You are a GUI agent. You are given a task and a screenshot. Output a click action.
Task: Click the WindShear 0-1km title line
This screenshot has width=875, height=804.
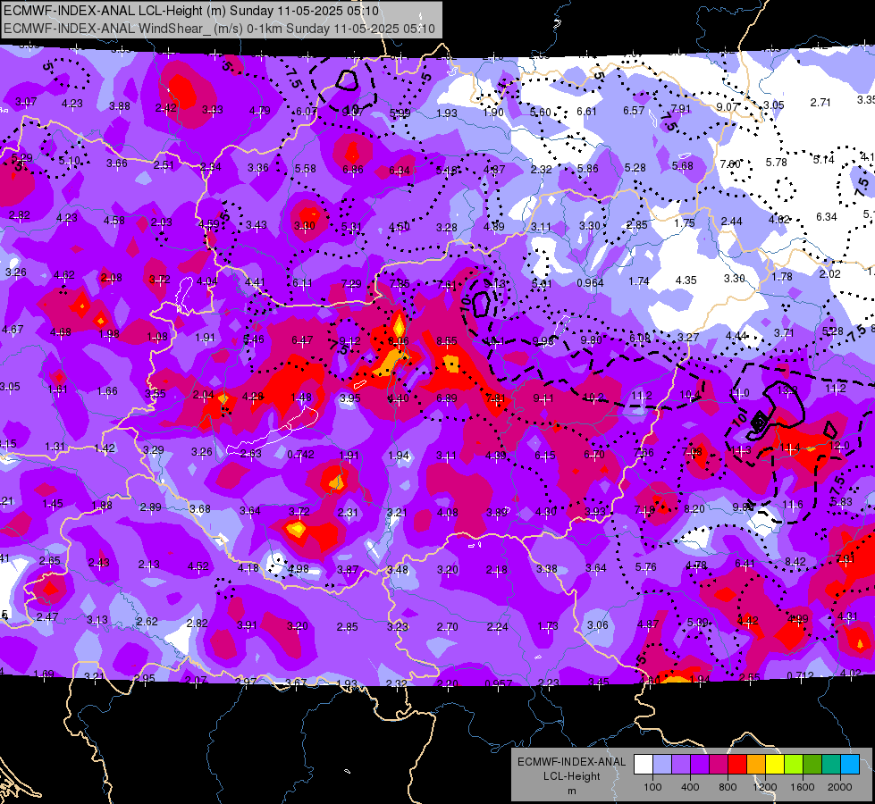click(x=219, y=29)
